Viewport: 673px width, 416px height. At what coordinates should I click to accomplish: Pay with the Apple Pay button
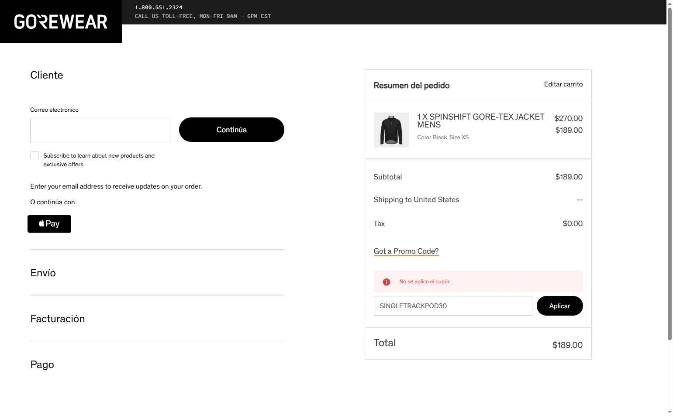click(x=49, y=224)
